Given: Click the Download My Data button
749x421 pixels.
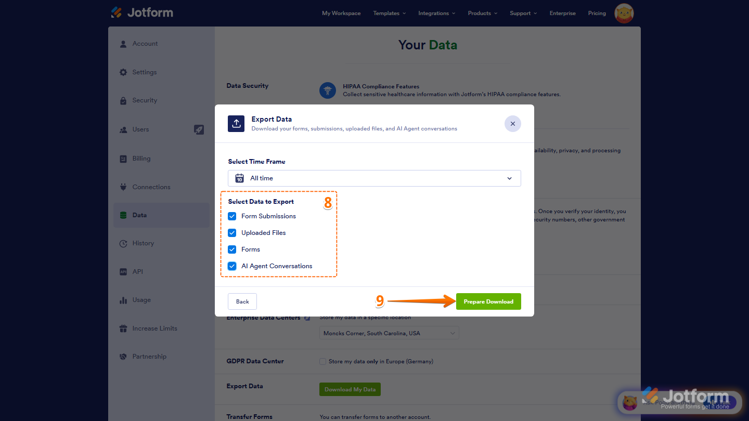Looking at the screenshot, I should coord(350,389).
